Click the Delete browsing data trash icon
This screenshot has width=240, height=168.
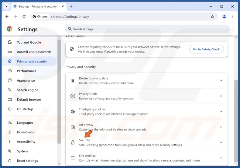pyautogui.click(x=73, y=81)
